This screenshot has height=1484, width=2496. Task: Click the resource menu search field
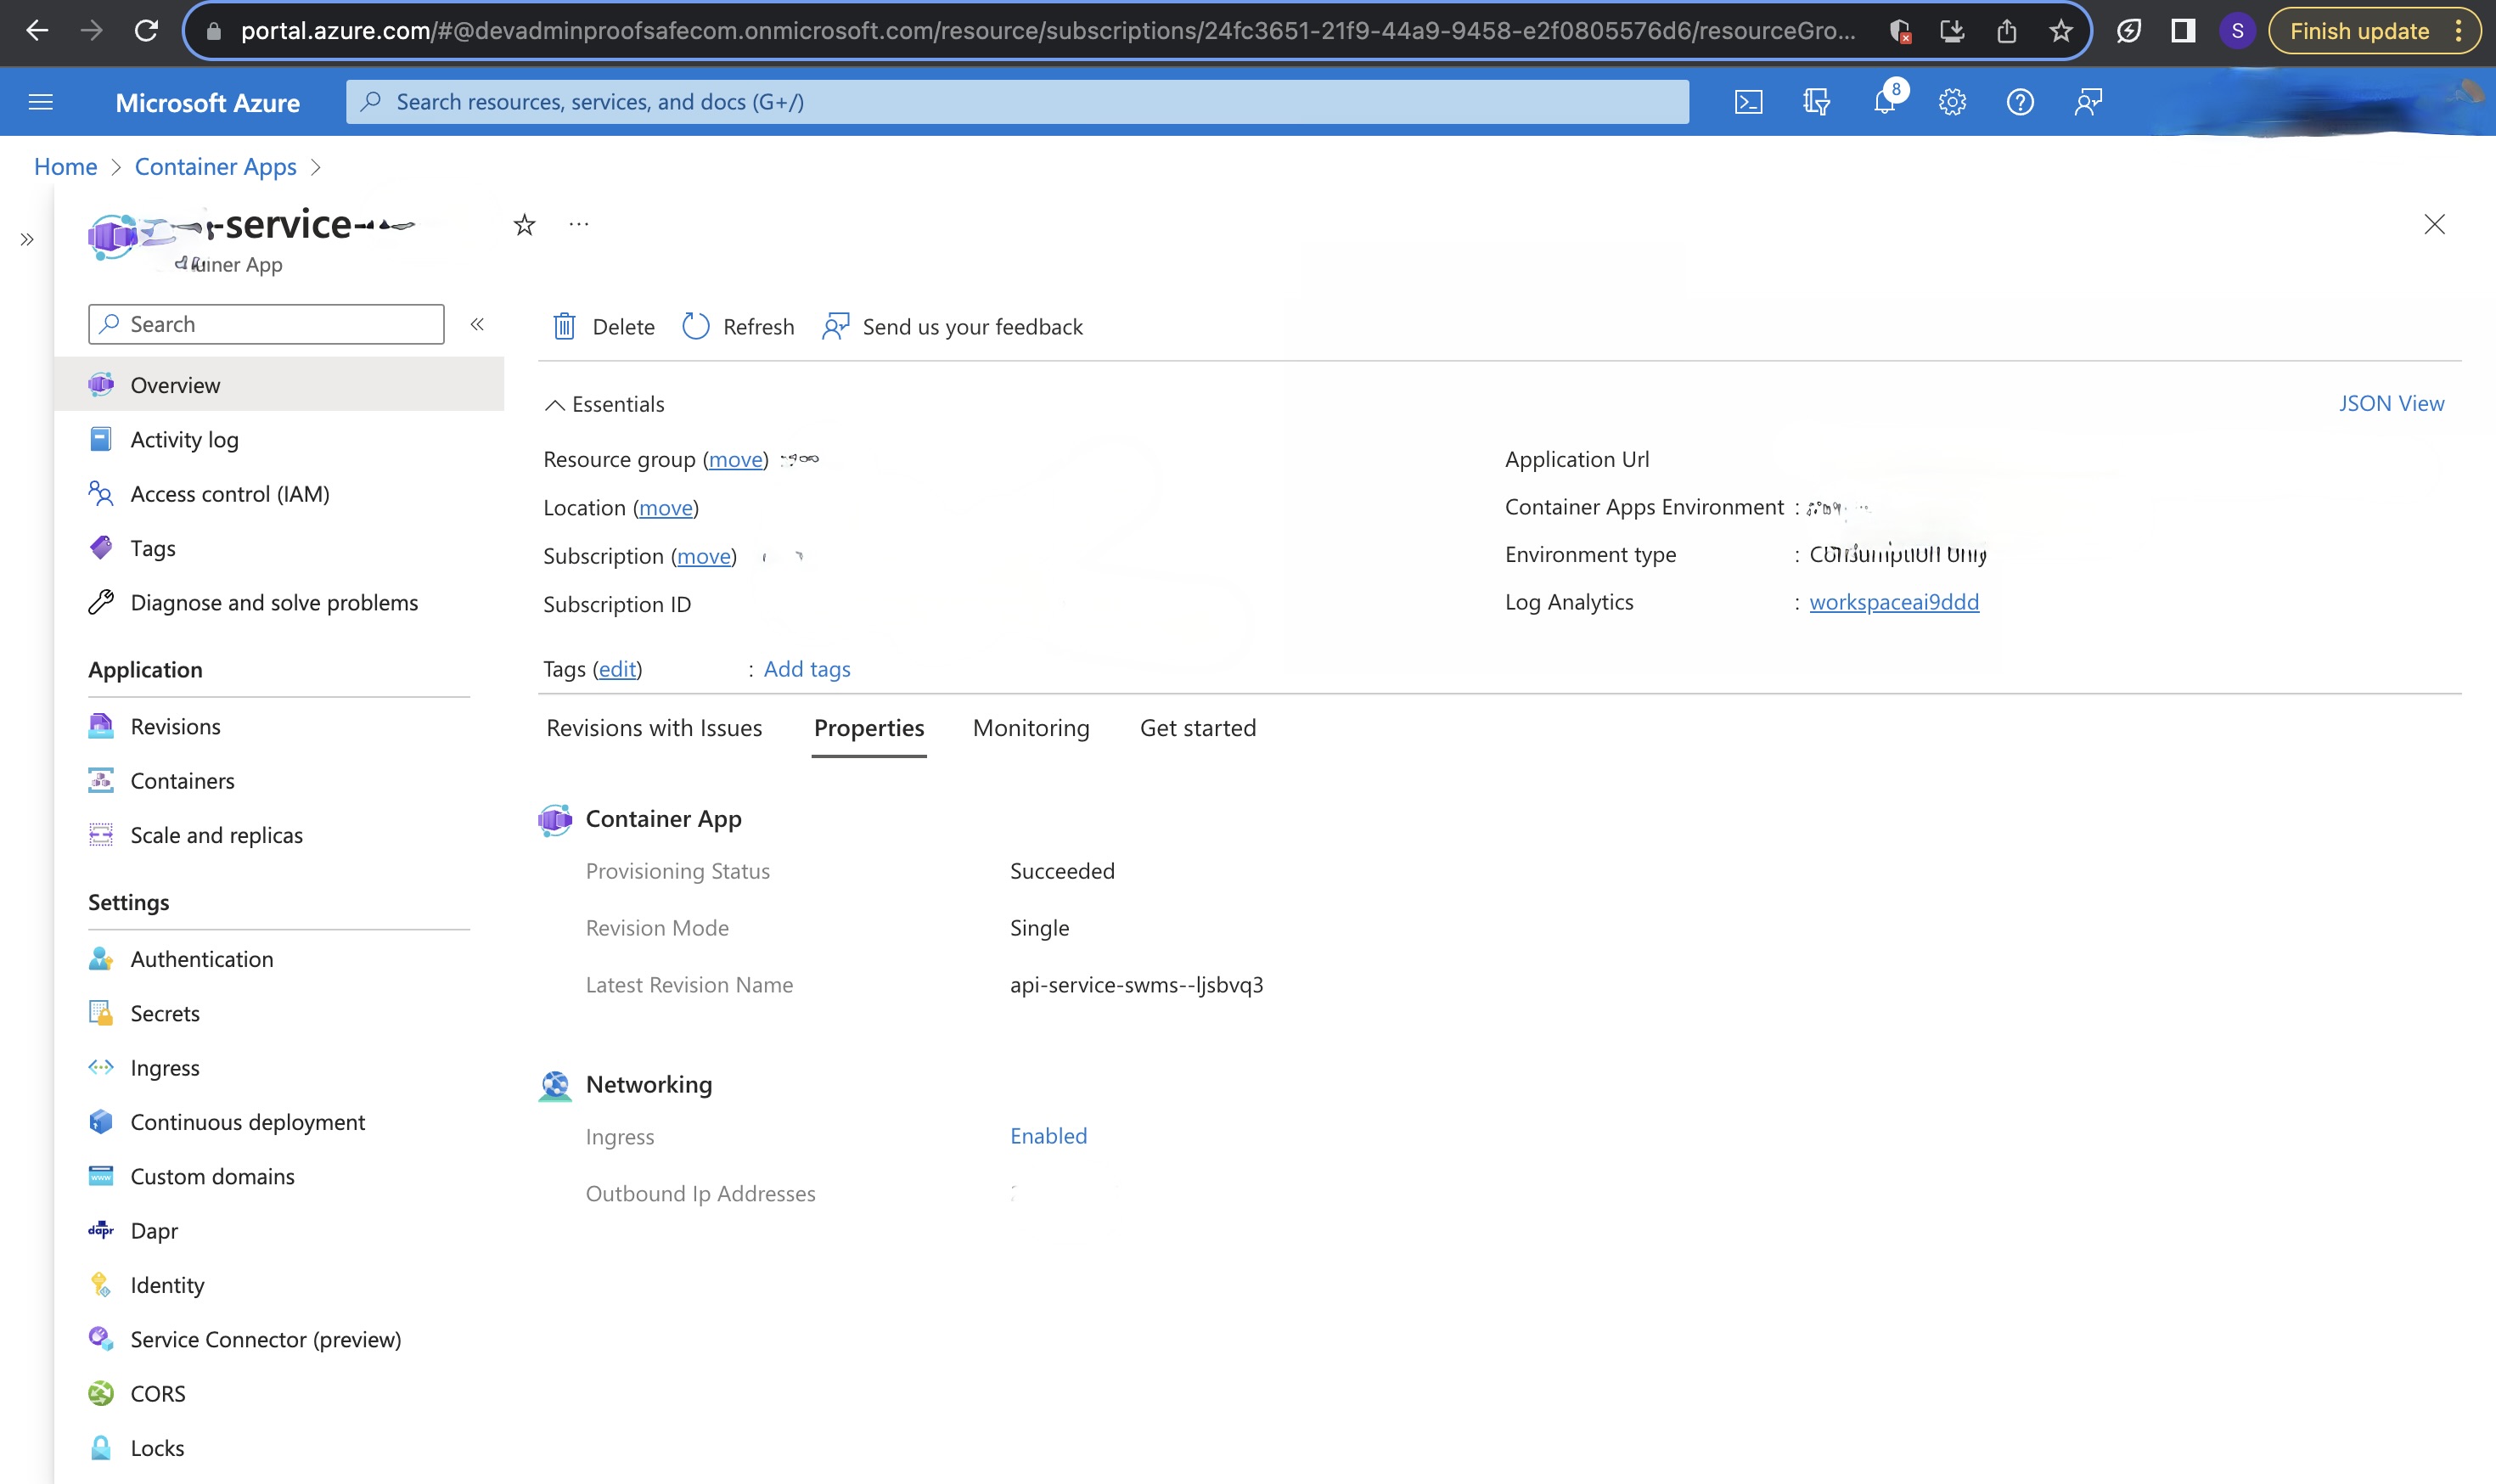tap(265, 323)
